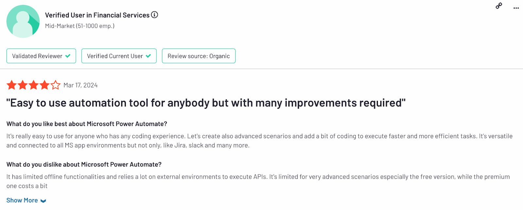Toggle the Review source: Organic badge

198,56
